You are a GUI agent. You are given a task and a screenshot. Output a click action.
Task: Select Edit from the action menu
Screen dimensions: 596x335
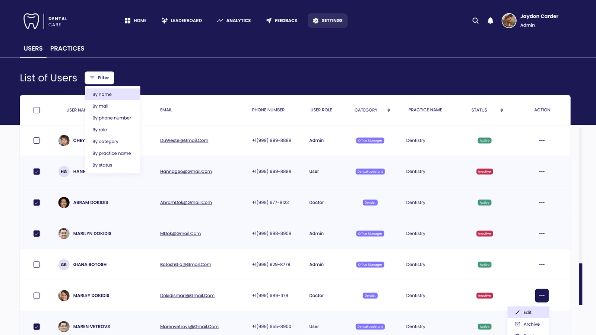[527, 313]
